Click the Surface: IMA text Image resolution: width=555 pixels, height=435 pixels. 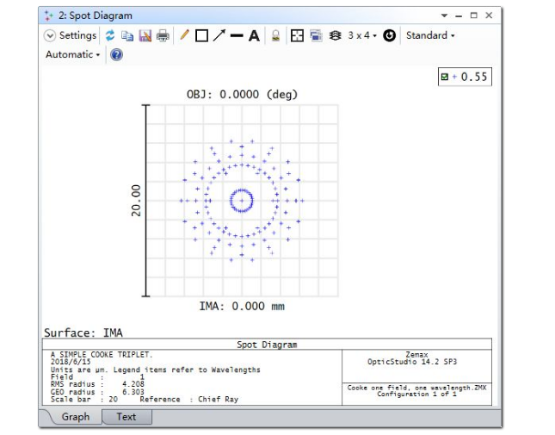83,332
